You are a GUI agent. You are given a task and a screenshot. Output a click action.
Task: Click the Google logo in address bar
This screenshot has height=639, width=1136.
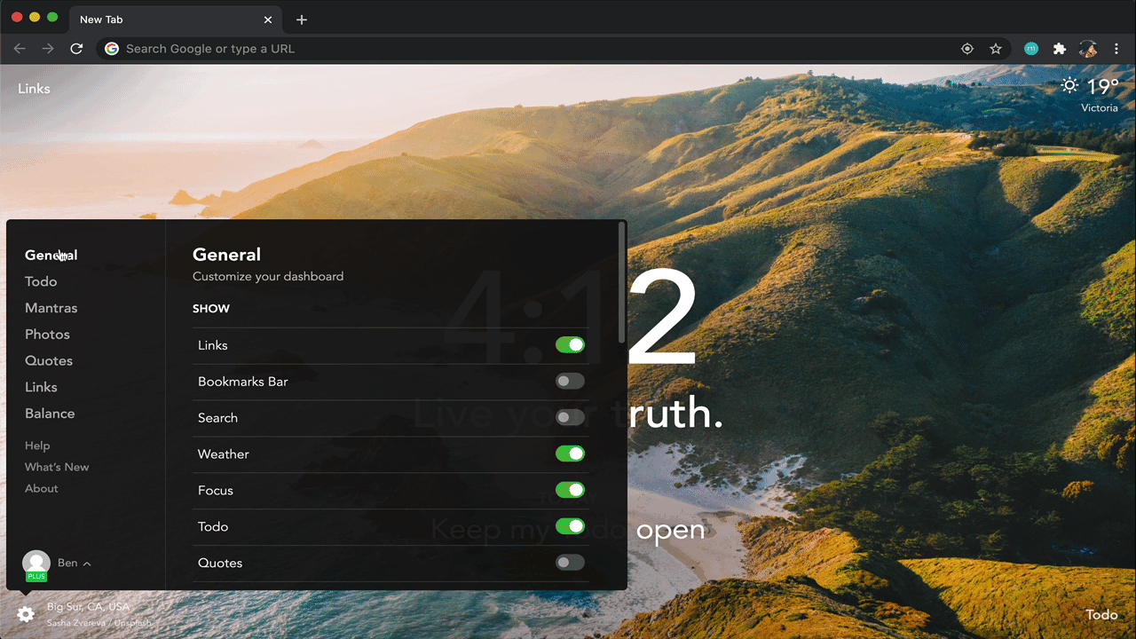click(x=112, y=49)
